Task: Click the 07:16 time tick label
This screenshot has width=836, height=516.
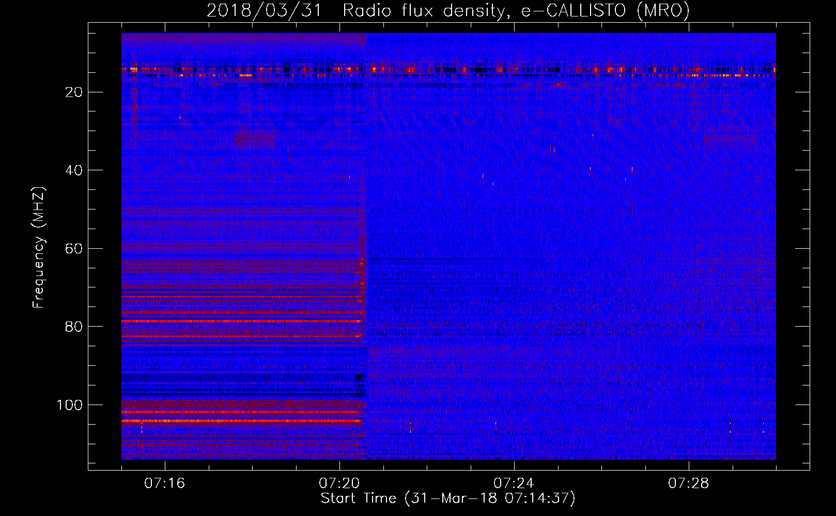Action: click(164, 483)
